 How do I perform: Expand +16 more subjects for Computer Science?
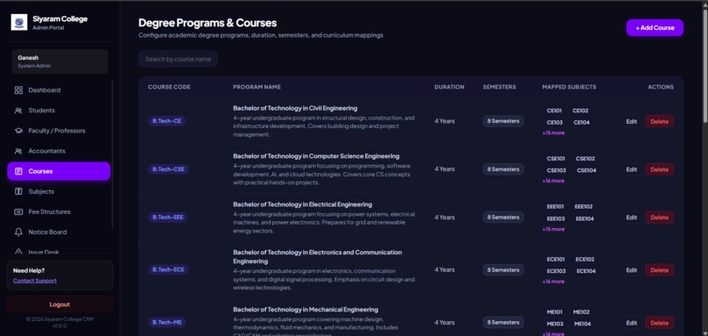pos(553,181)
